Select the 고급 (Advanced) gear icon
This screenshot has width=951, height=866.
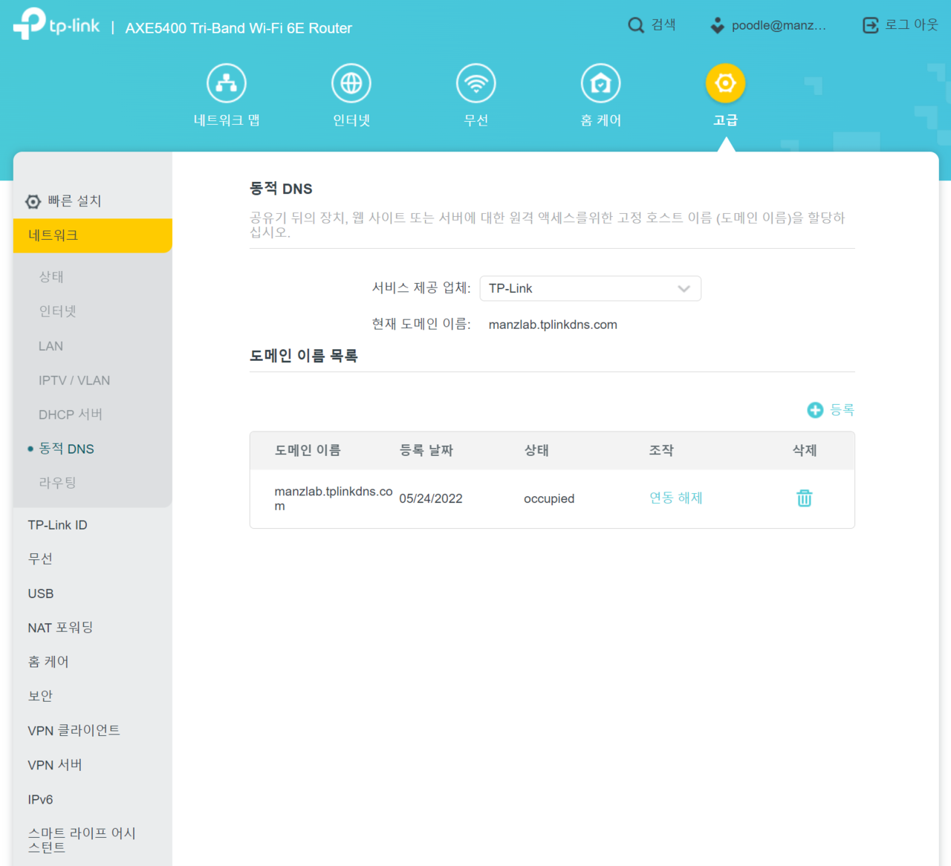click(x=725, y=82)
